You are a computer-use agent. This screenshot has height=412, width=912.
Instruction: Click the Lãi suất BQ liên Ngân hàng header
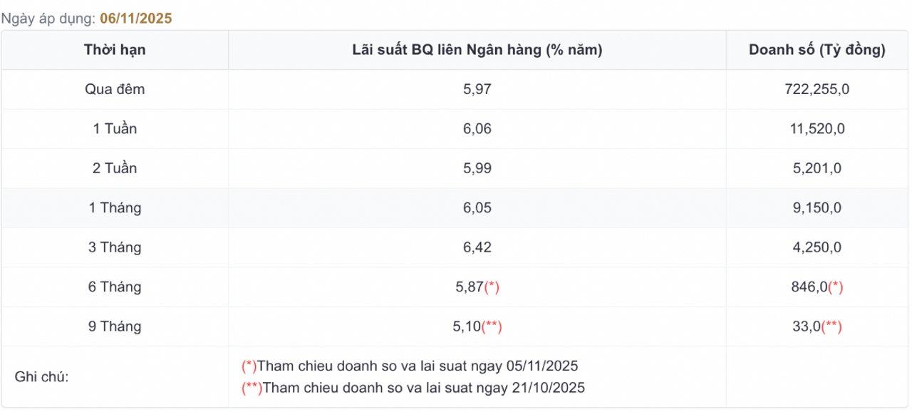click(477, 50)
